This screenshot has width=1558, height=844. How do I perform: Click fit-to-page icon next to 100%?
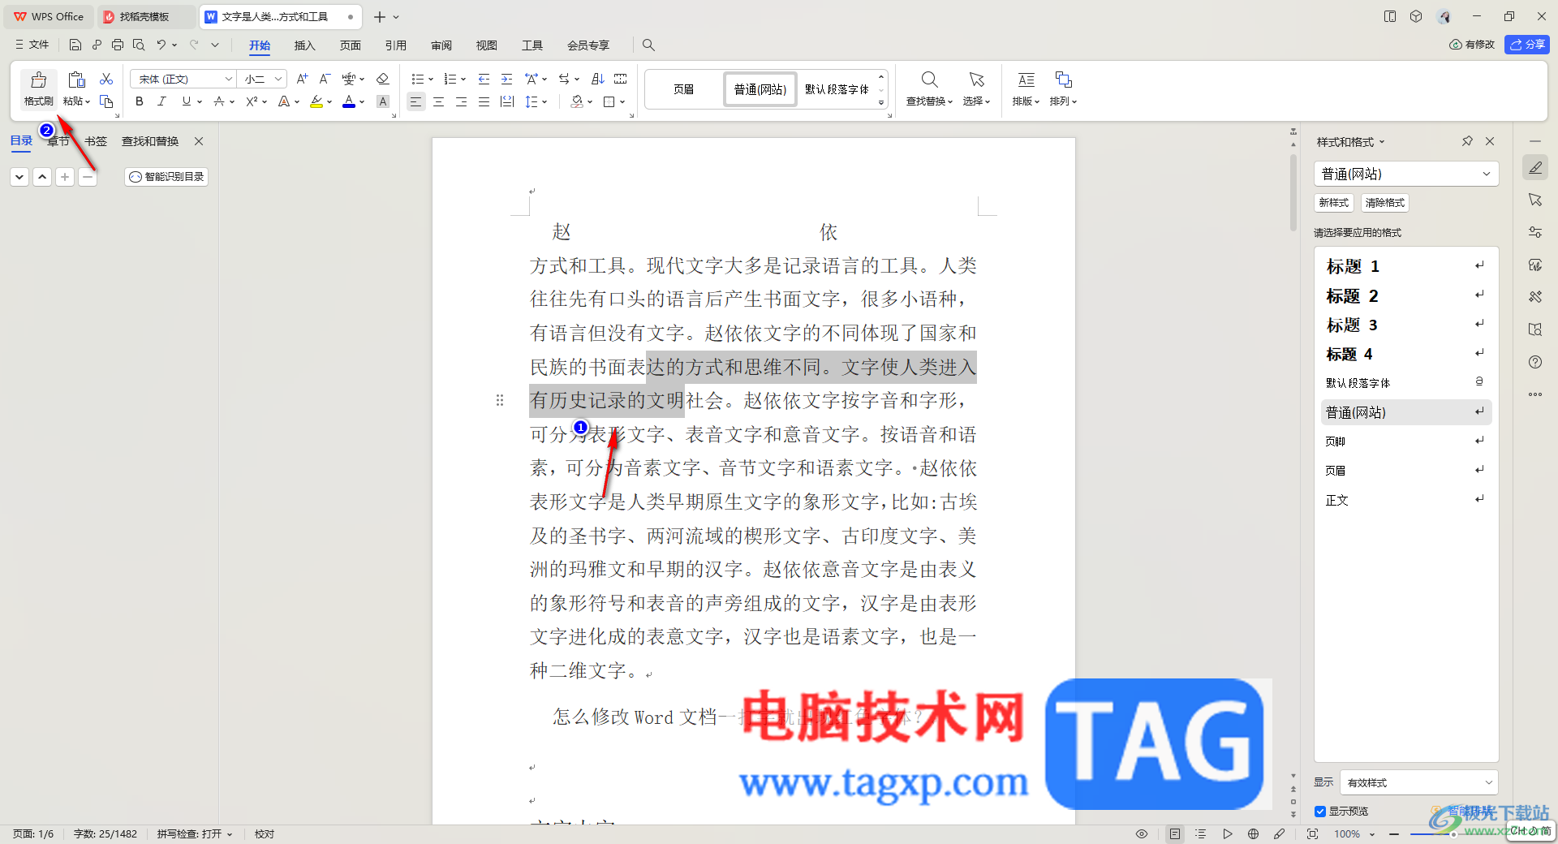click(x=1313, y=833)
